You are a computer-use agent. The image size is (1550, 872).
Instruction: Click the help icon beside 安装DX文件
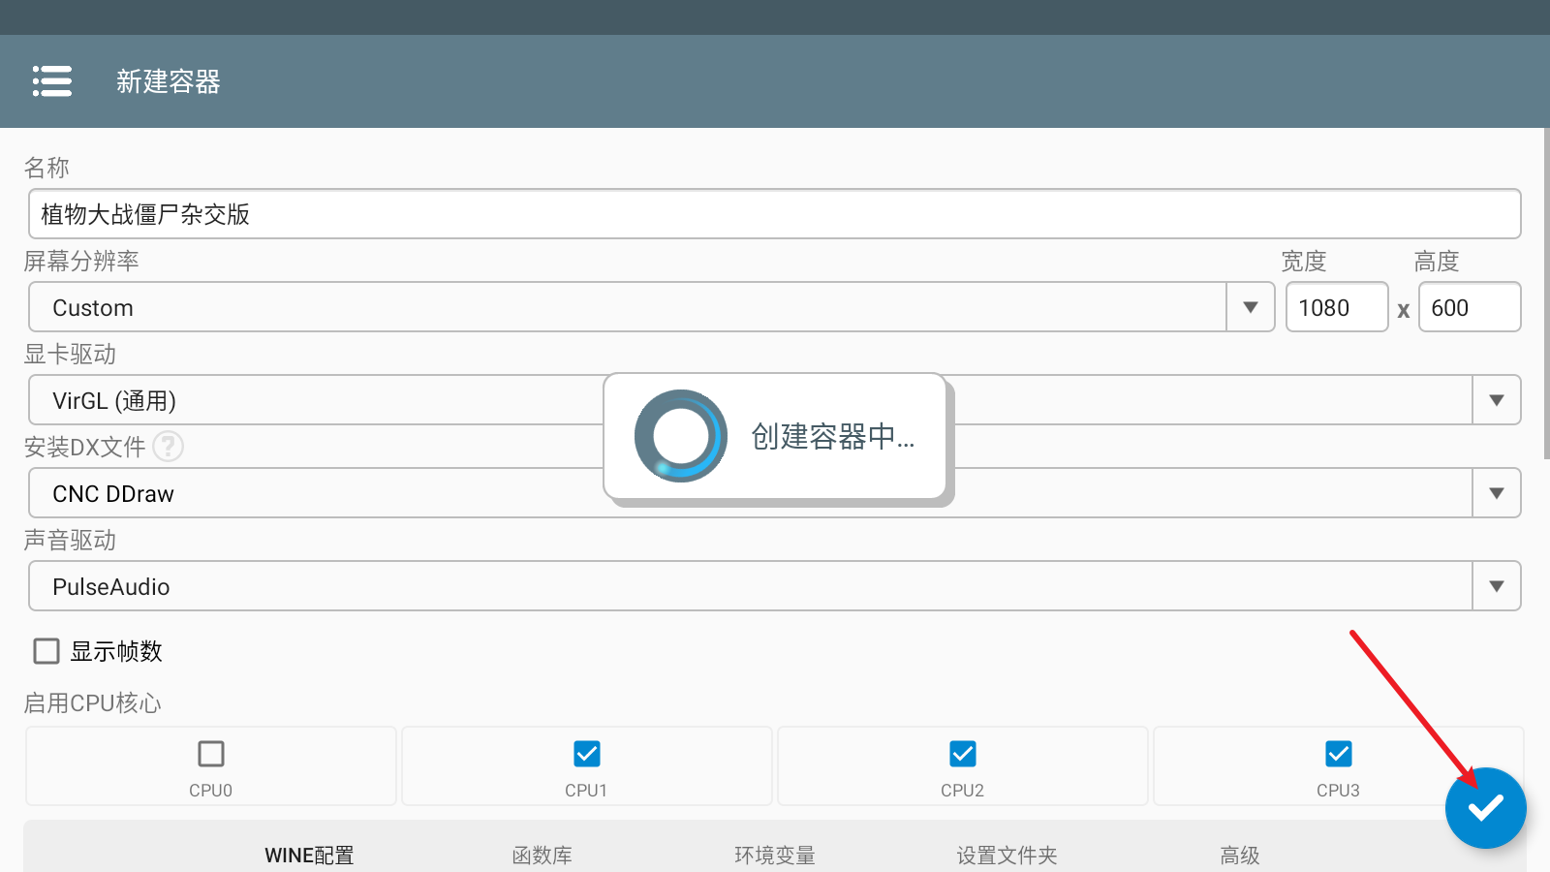[168, 447]
